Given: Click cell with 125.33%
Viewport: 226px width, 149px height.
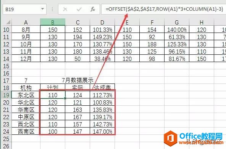Looking at the screenshot, I should pyautogui.click(x=177, y=44).
